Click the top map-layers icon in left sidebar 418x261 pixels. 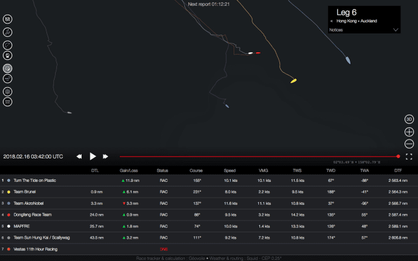pyautogui.click(x=8, y=19)
